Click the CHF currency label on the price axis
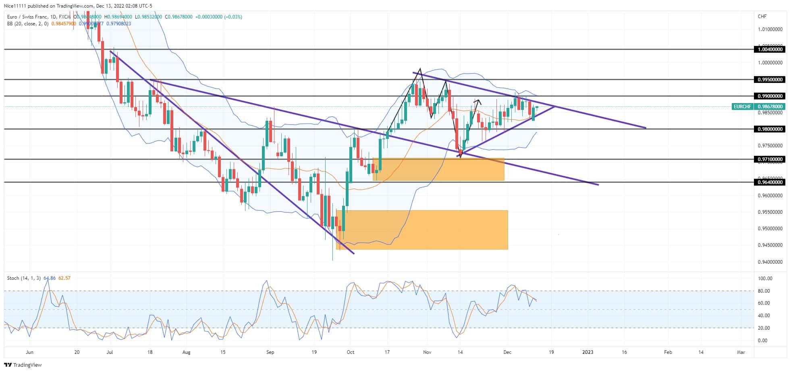791x372 pixels. pyautogui.click(x=762, y=17)
